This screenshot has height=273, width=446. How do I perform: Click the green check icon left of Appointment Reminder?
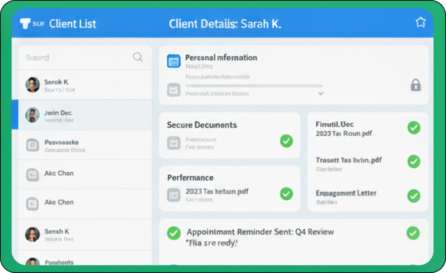pos(173,233)
